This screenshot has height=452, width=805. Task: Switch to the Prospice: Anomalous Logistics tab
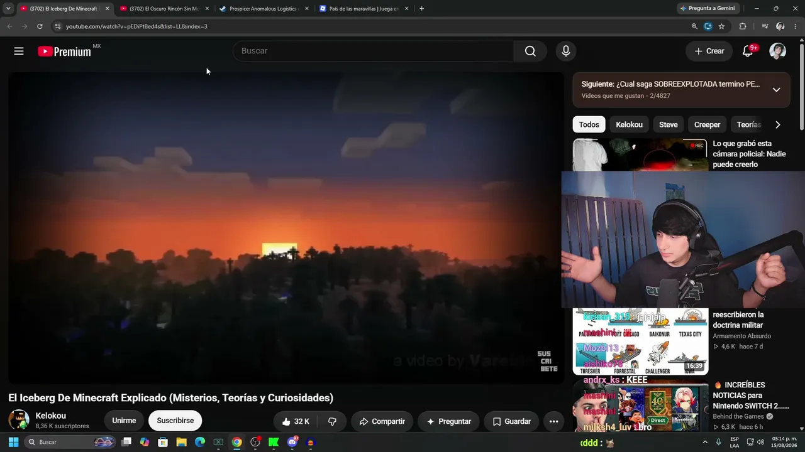click(x=264, y=9)
